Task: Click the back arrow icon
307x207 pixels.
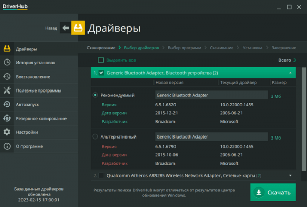Action: pos(65,28)
